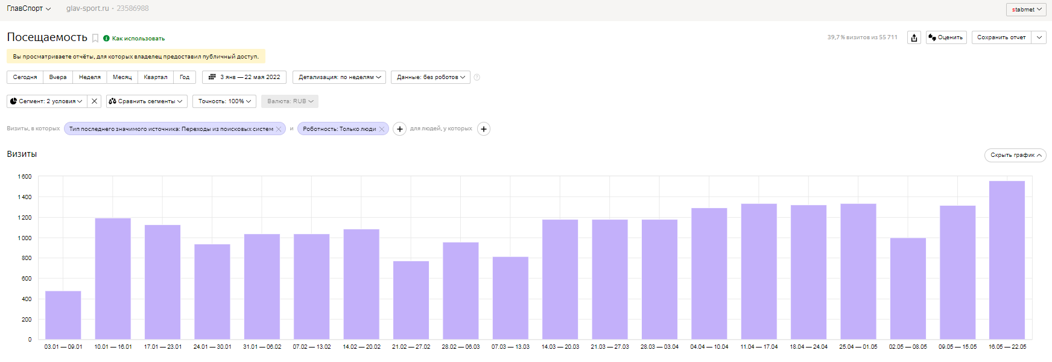1052x362 pixels.
Task: Click the chart bar for 28.02 — 06.03
Action: point(461,291)
